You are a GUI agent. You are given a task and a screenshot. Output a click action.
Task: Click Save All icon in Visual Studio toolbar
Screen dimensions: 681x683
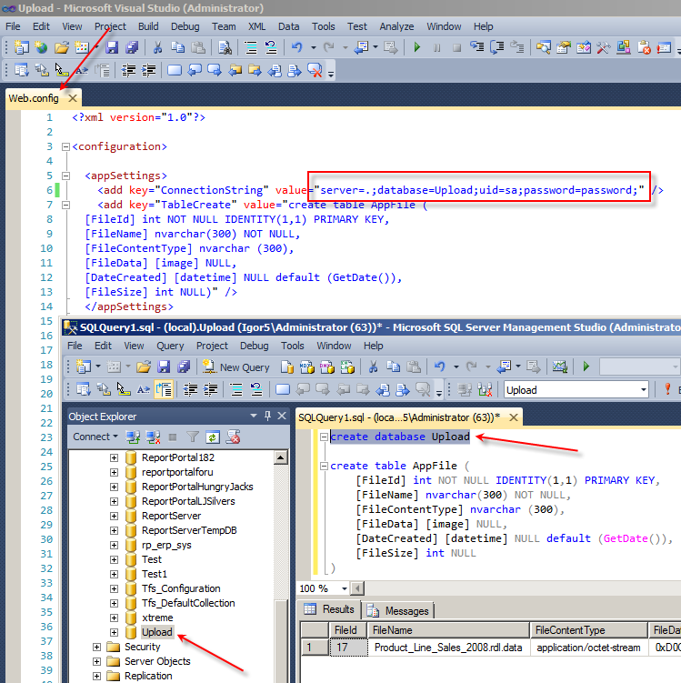pos(132,47)
